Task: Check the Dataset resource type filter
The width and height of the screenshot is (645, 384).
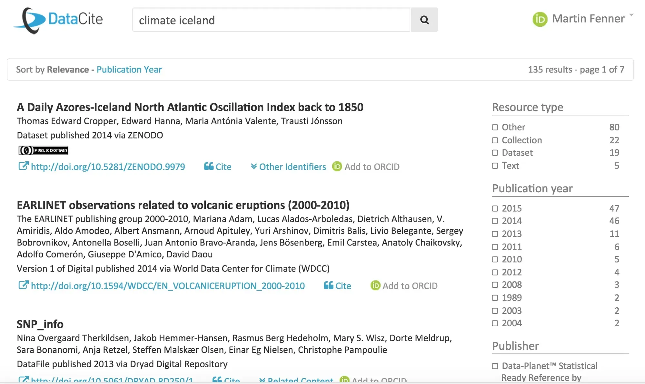Action: pos(495,153)
